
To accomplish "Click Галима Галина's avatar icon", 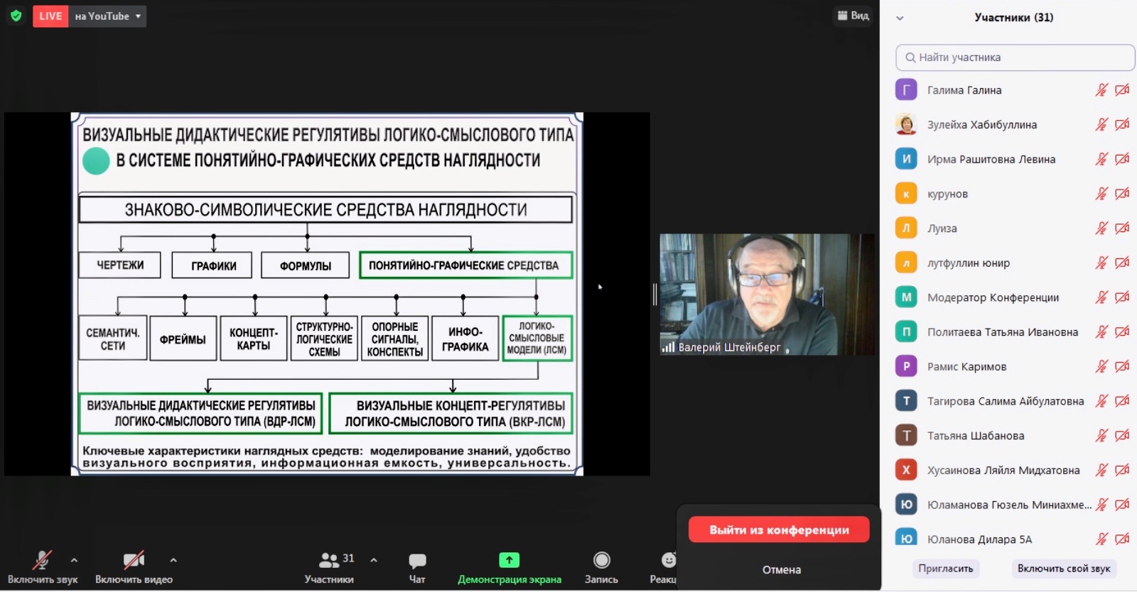I will 906,90.
